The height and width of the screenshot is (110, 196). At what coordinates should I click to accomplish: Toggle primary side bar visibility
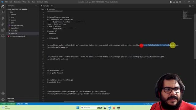pyautogui.click(x=171, y=2)
